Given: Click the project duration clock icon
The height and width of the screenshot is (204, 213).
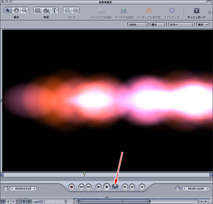Looking at the screenshot, I should click(x=178, y=189).
